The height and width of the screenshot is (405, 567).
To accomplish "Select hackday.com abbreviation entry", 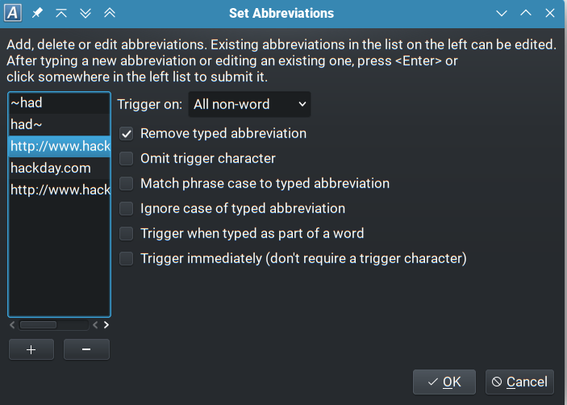I will [59, 169].
